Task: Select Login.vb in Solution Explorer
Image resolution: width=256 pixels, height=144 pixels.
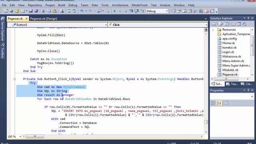Action: click(228, 52)
